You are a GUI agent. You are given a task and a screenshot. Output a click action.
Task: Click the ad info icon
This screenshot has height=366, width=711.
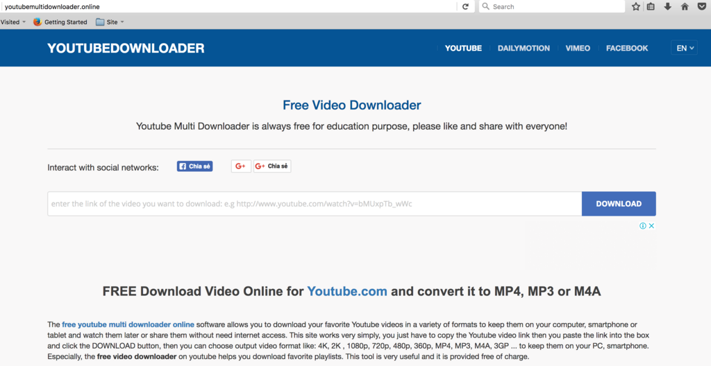click(642, 225)
